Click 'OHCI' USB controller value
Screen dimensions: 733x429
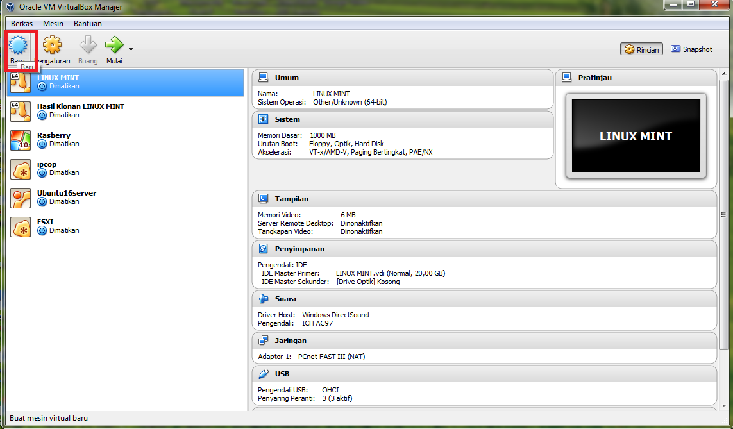pyautogui.click(x=330, y=390)
